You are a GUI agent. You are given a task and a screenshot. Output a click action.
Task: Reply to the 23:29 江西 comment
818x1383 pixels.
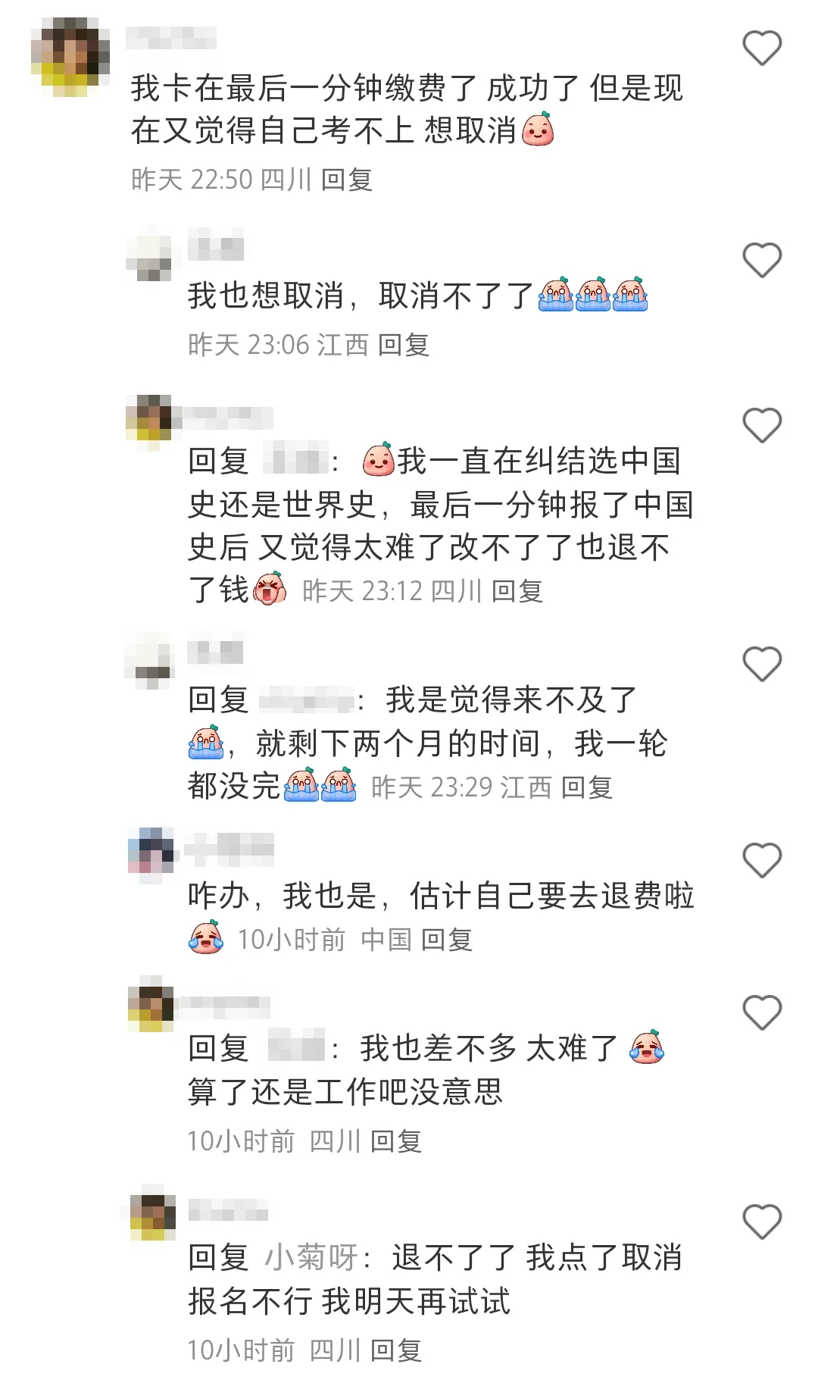[x=587, y=787]
